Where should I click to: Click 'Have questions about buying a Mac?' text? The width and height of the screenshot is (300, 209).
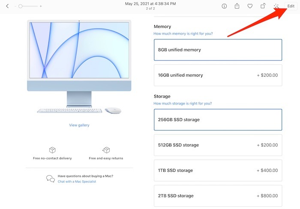click(86, 176)
